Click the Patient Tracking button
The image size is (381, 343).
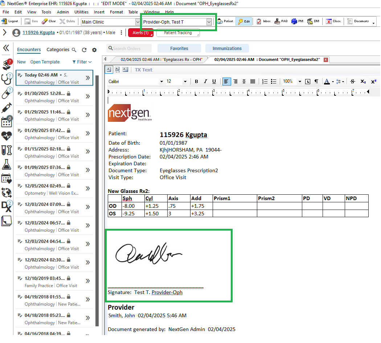tap(178, 33)
